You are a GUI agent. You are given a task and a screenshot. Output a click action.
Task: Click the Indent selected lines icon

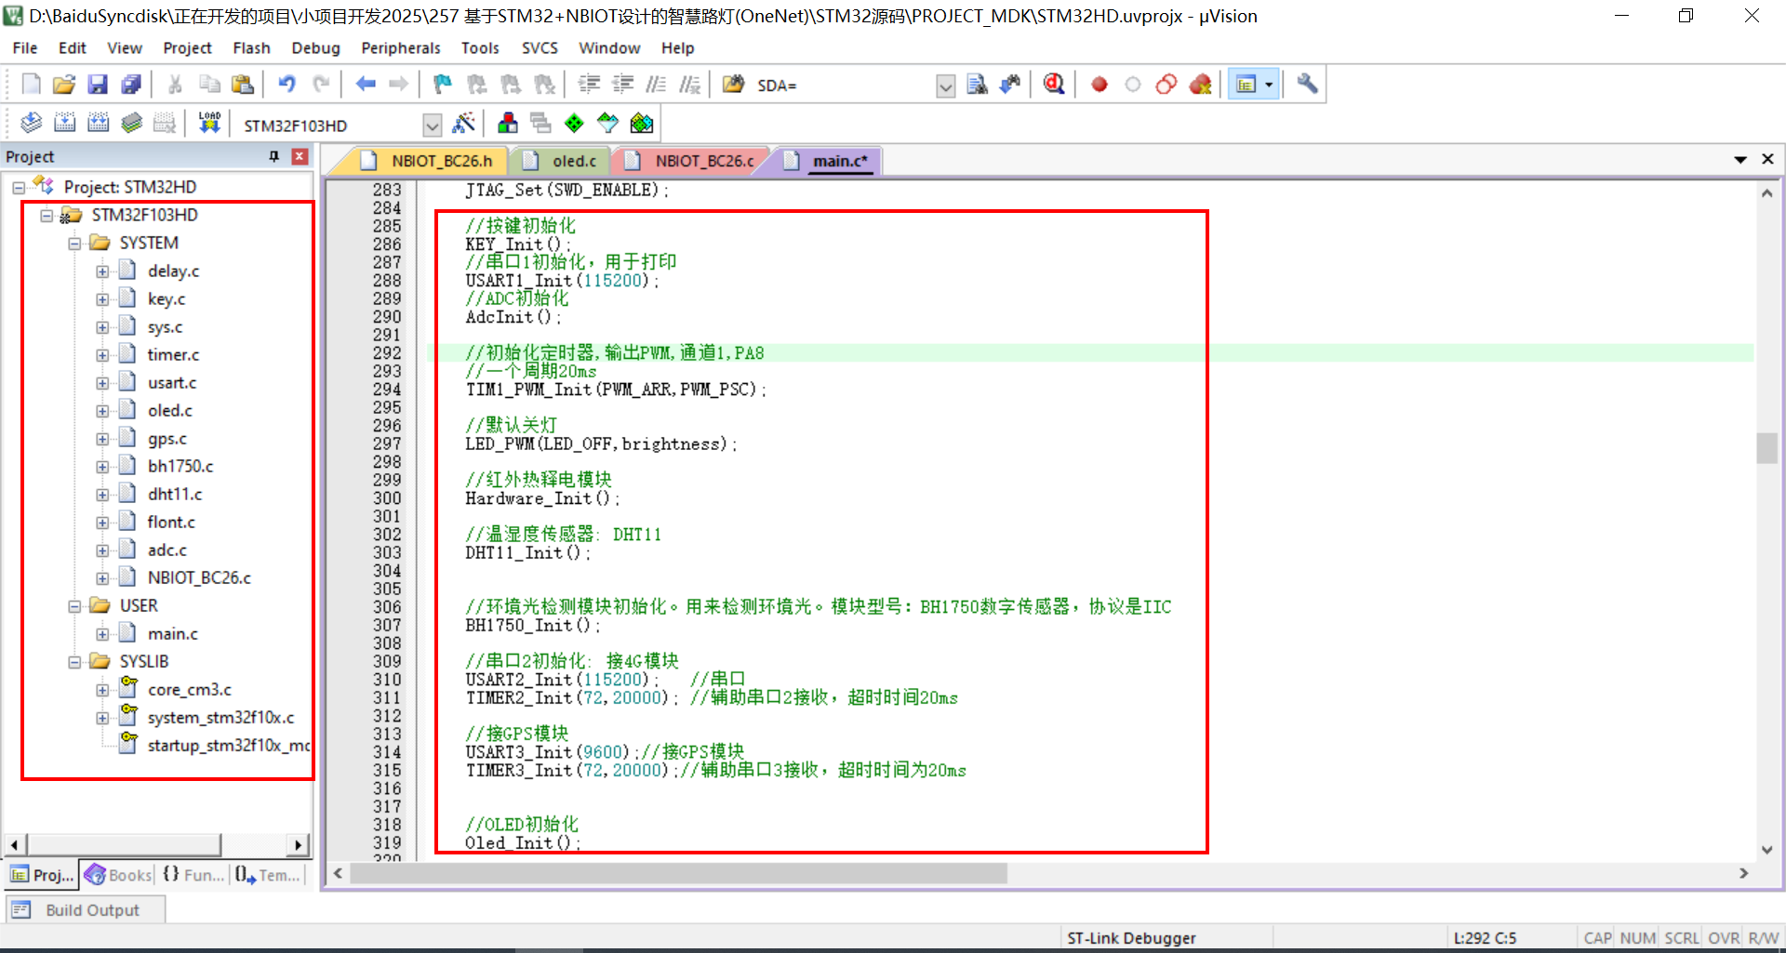589,85
